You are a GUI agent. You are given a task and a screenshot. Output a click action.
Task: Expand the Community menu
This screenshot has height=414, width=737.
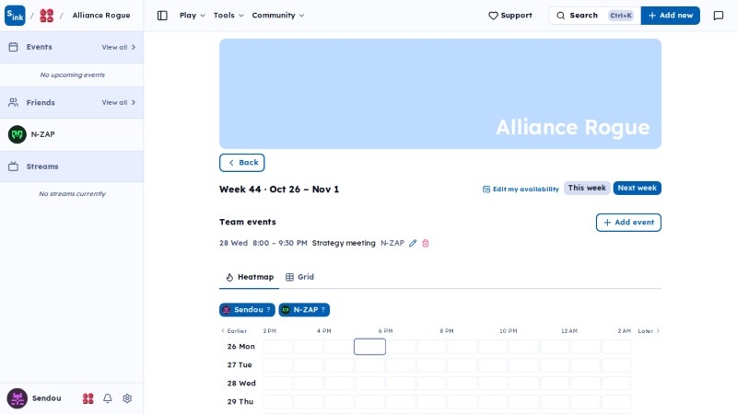click(278, 16)
